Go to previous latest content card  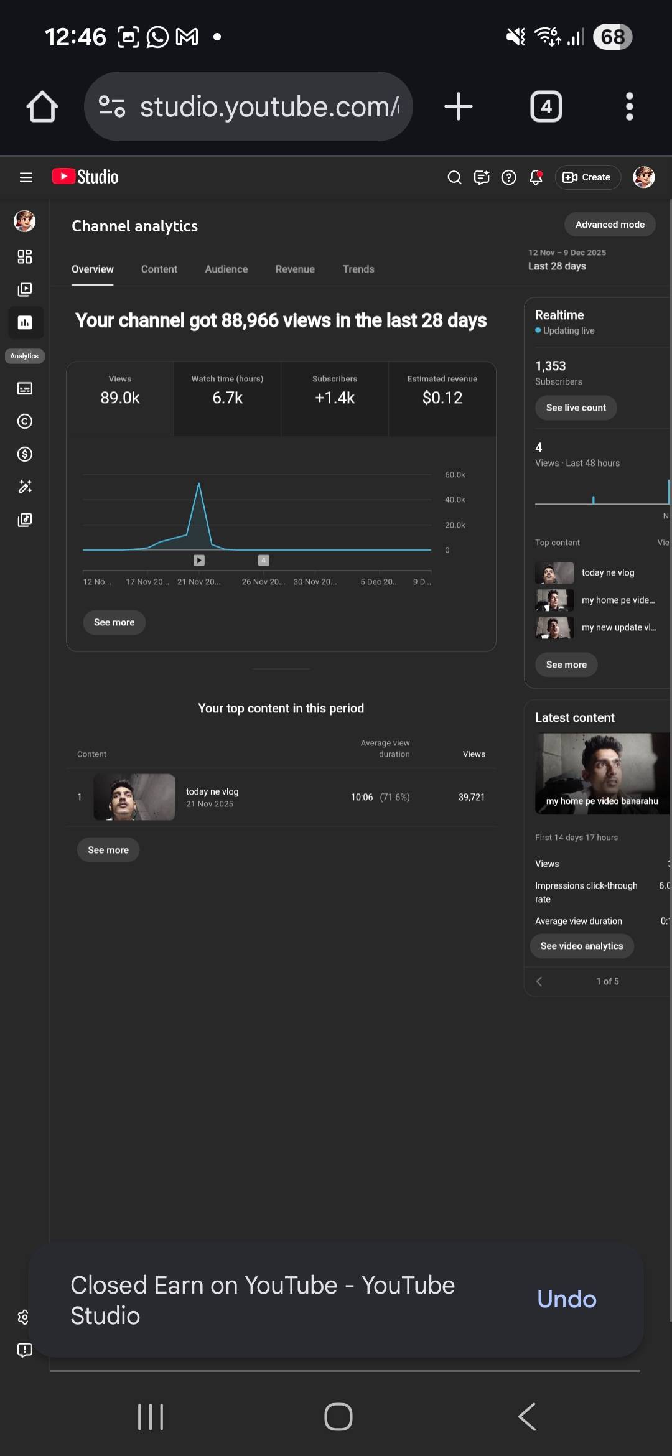[539, 981]
